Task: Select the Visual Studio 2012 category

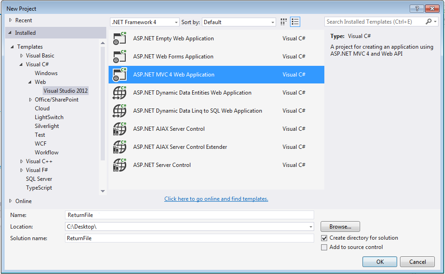Action: (x=65, y=91)
